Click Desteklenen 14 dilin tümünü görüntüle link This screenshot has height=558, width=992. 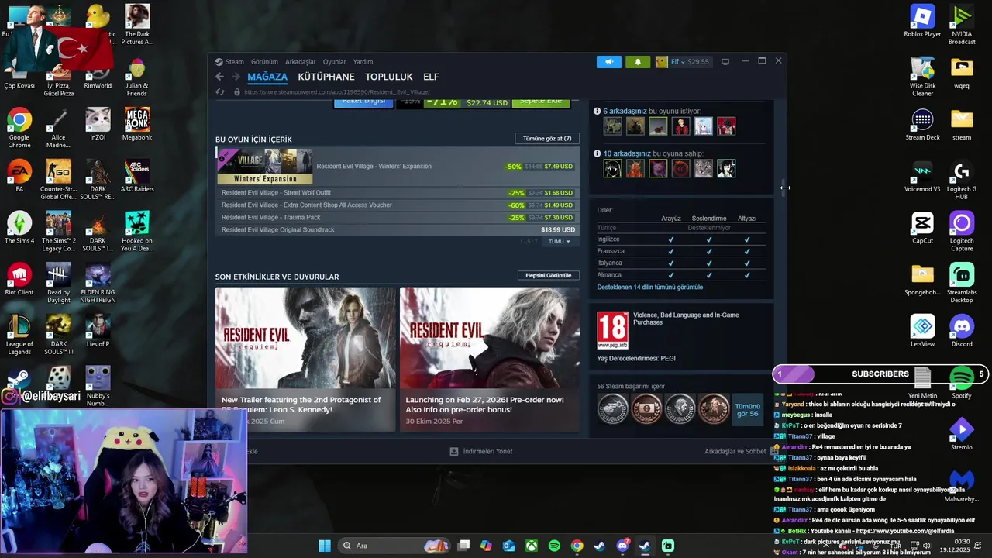click(649, 287)
